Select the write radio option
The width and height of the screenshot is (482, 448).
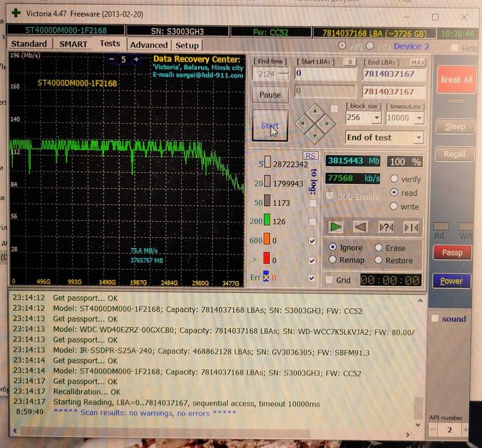click(x=394, y=206)
